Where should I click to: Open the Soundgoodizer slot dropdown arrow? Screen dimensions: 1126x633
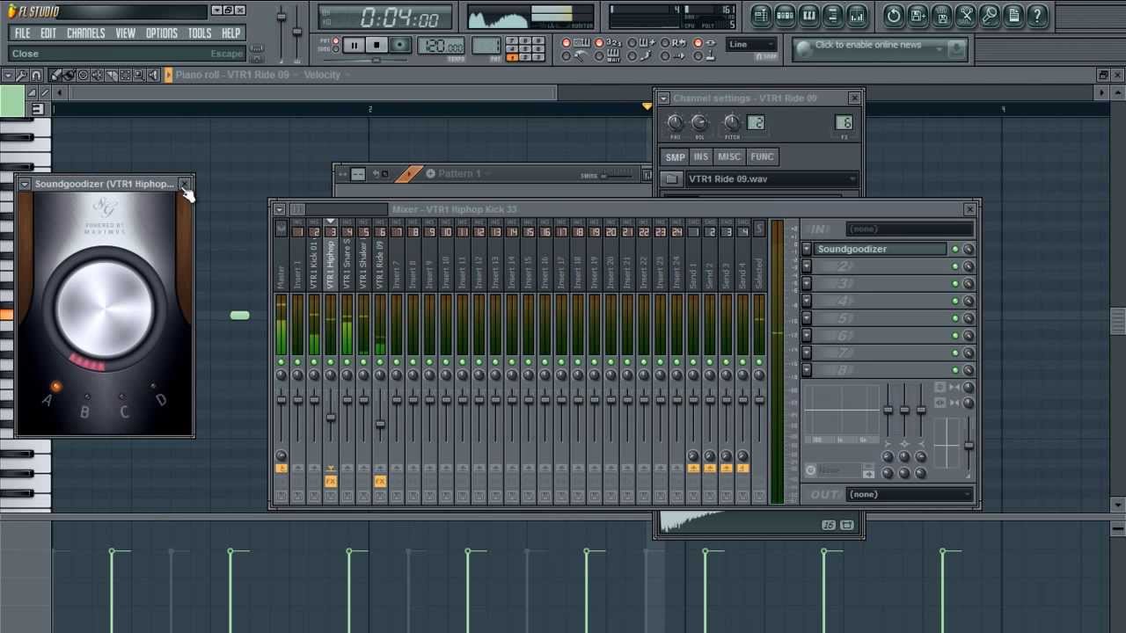coord(806,249)
